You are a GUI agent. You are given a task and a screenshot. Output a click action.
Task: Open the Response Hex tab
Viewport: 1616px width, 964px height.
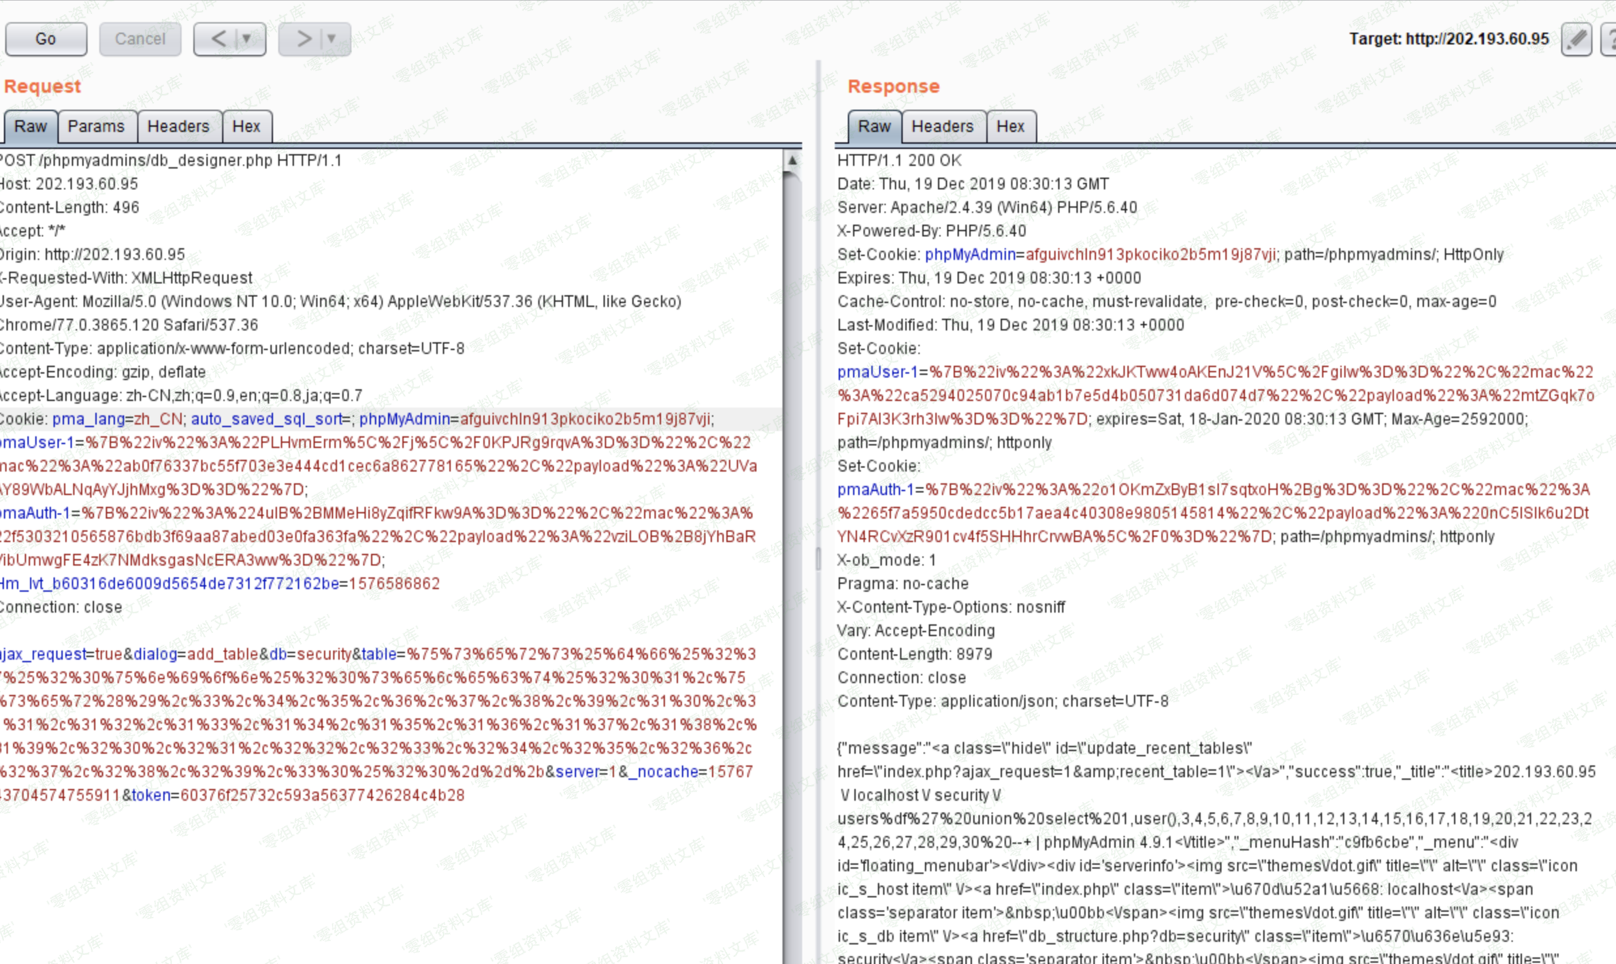tap(1010, 127)
